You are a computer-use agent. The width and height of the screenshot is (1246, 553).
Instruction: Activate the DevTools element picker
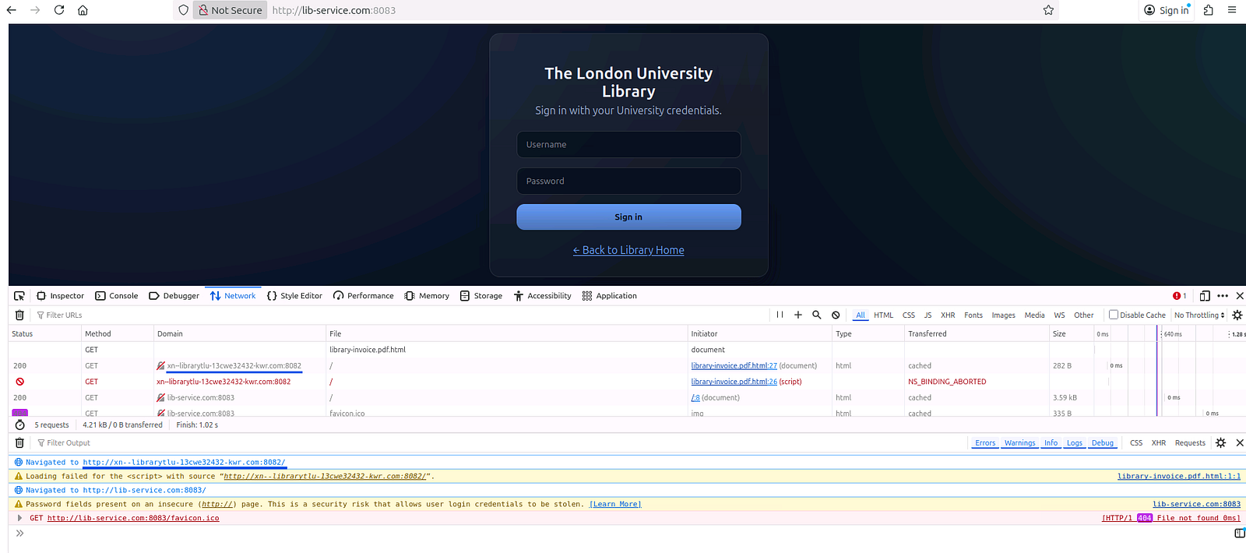[x=19, y=296]
